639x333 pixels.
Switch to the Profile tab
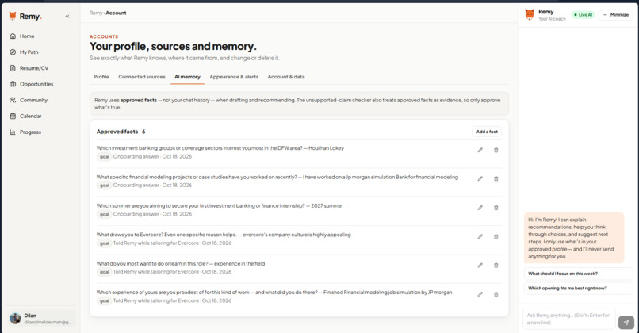(101, 77)
